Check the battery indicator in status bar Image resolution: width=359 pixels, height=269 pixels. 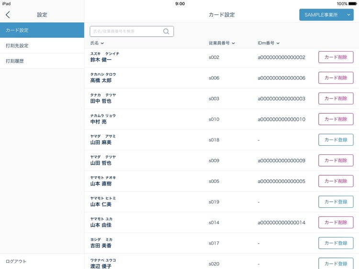coord(353,4)
